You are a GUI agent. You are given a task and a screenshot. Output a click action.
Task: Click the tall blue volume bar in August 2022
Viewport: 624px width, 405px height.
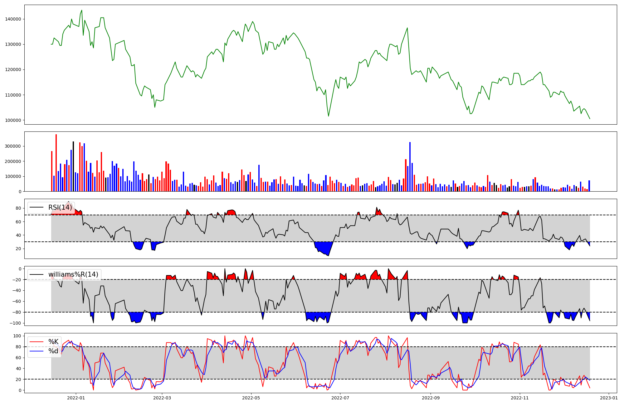tap(410, 167)
